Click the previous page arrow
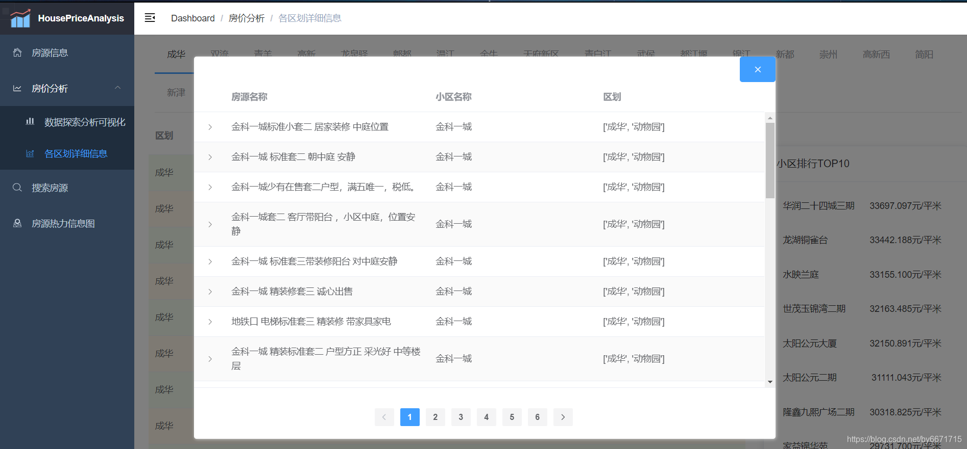 tap(384, 417)
